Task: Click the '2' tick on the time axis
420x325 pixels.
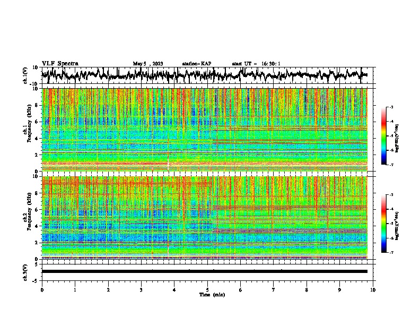Action: pos(108,290)
